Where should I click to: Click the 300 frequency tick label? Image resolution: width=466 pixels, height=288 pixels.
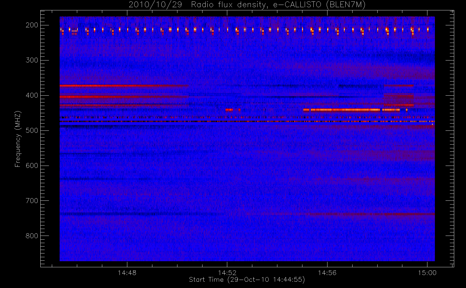32,60
